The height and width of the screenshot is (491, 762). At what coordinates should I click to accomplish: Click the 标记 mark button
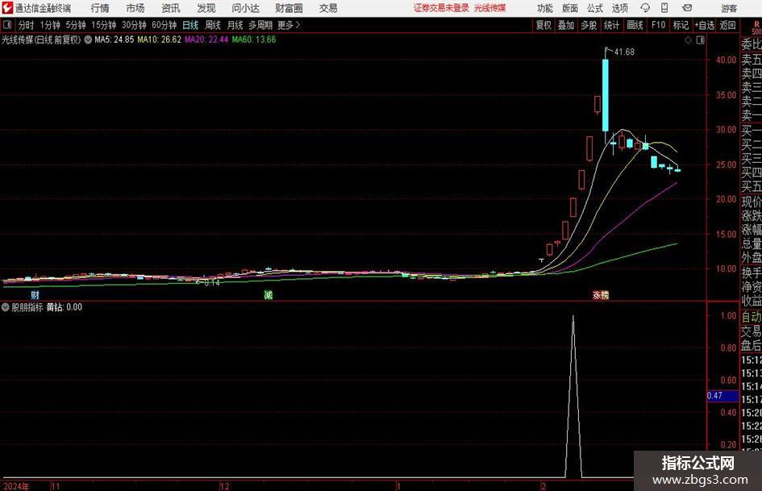coord(681,25)
